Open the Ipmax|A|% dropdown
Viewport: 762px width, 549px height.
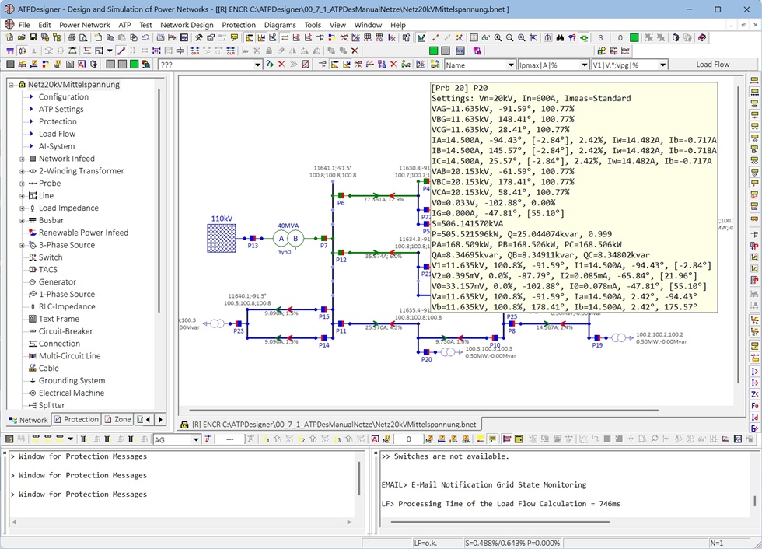point(585,65)
